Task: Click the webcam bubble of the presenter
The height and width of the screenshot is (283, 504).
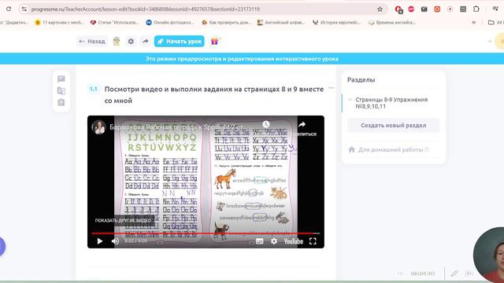Action: 490,255
